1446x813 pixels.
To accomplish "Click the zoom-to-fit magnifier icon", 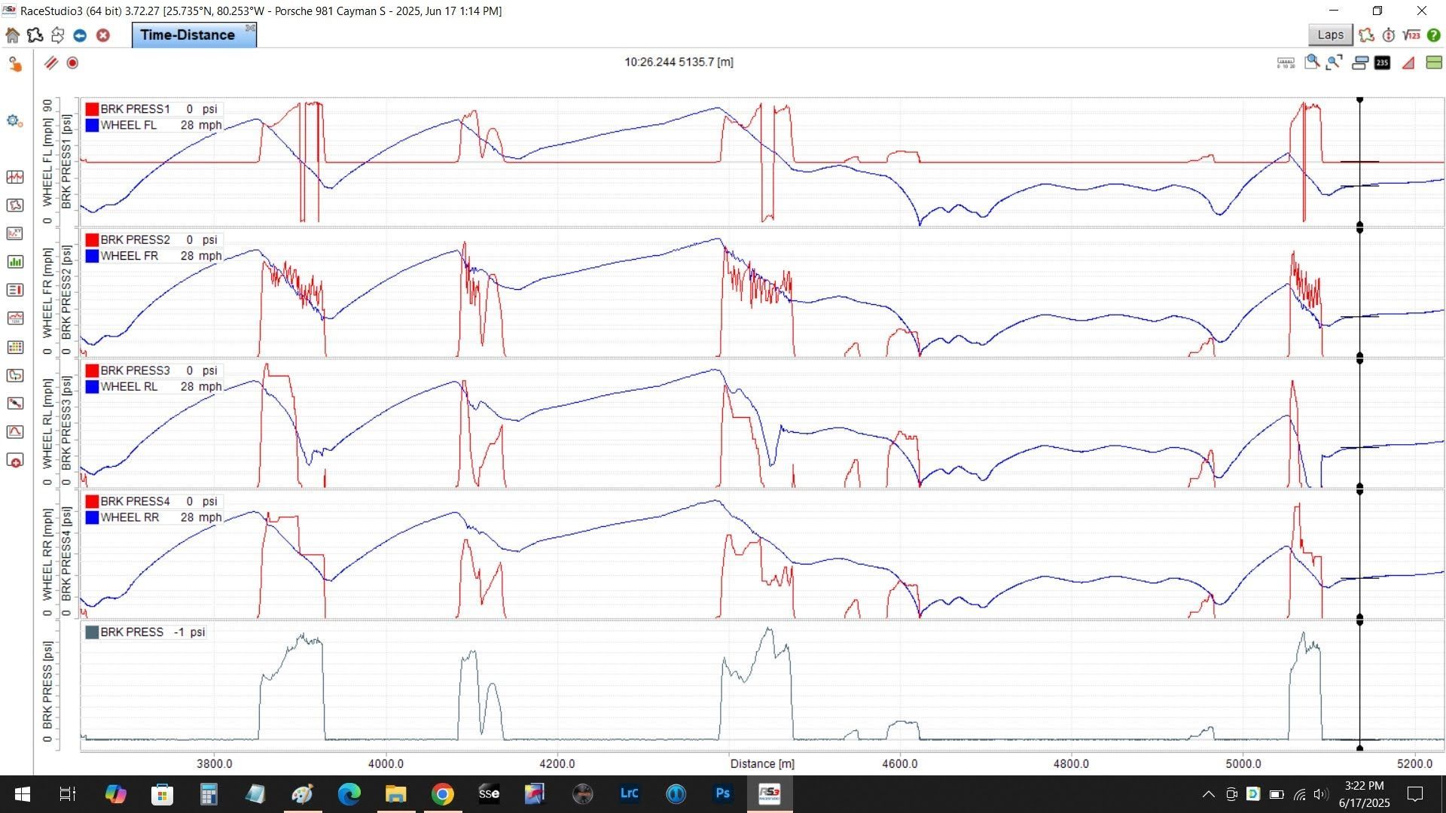I will pyautogui.click(x=1335, y=62).
